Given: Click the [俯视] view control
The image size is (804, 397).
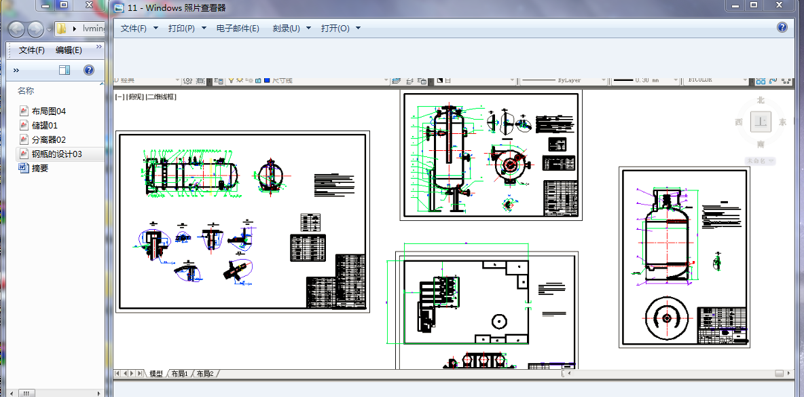Looking at the screenshot, I should point(135,96).
